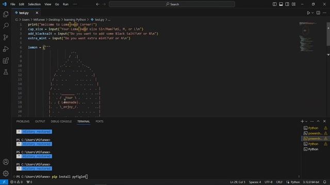This screenshot has height=185, width=330.
Task: Open the Run menu
Action: click(65, 4)
